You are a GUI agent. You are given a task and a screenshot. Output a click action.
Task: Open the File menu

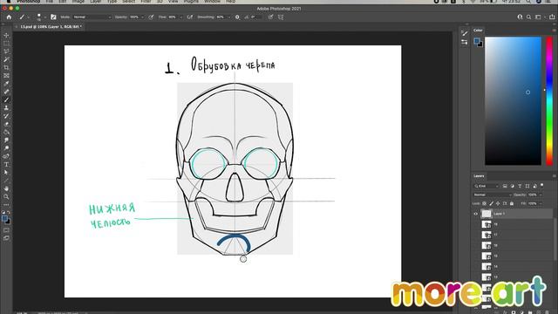pos(49,2)
